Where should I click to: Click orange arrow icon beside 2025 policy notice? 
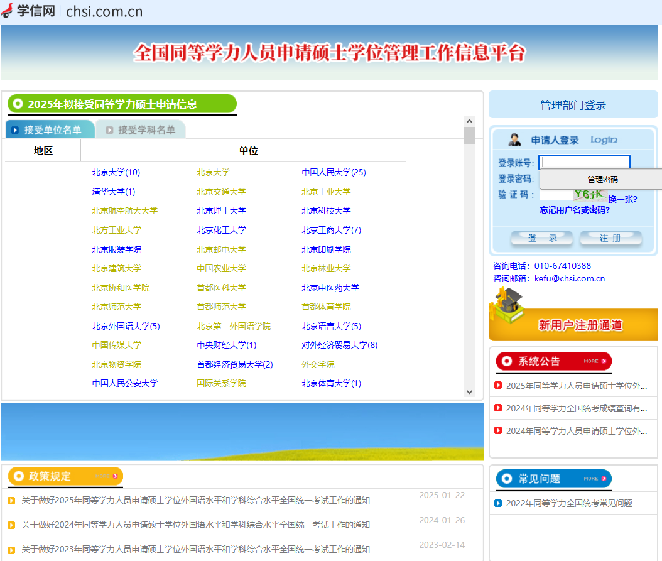coord(11,501)
